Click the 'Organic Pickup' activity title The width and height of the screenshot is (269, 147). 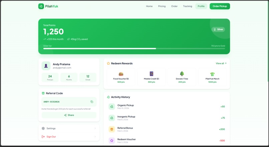click(x=125, y=105)
